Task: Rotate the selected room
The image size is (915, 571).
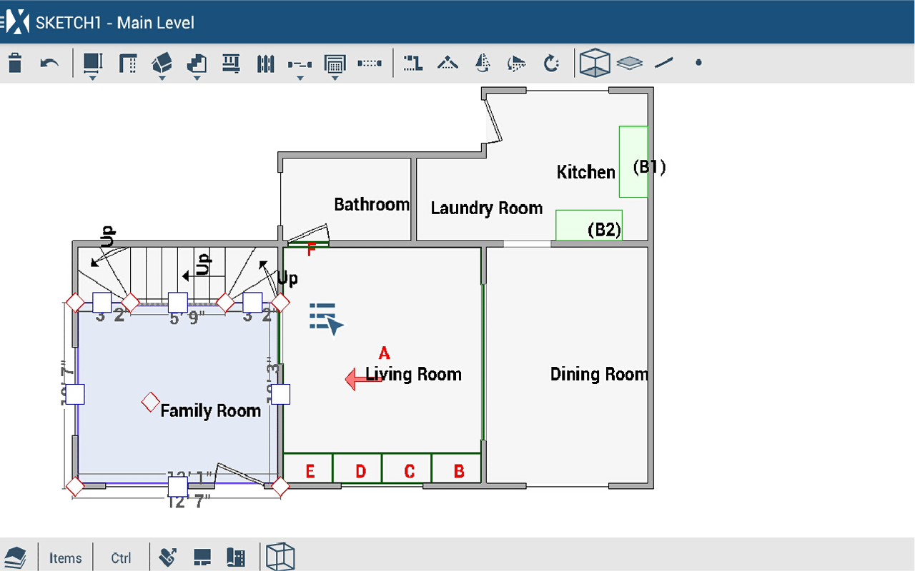Action: pos(551,63)
